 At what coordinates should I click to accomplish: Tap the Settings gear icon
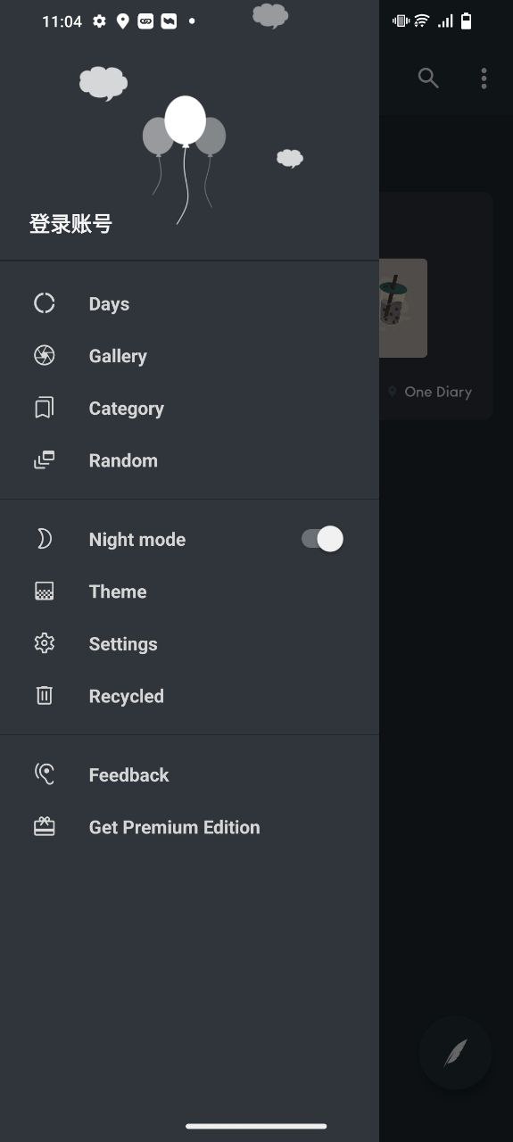(x=45, y=643)
